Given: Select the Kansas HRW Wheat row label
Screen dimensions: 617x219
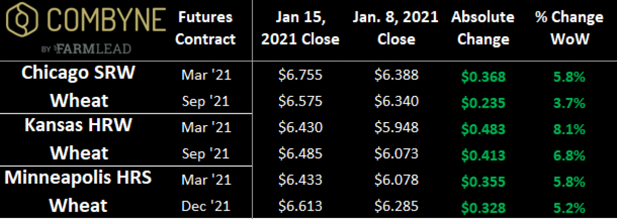Looking at the screenshot, I should [x=79, y=139].
